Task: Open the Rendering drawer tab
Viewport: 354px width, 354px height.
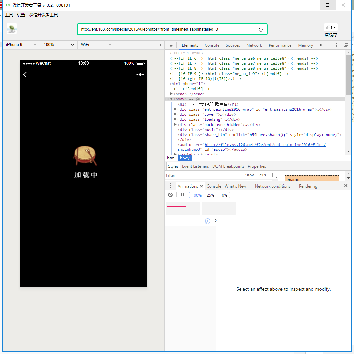Action: pyautogui.click(x=308, y=186)
